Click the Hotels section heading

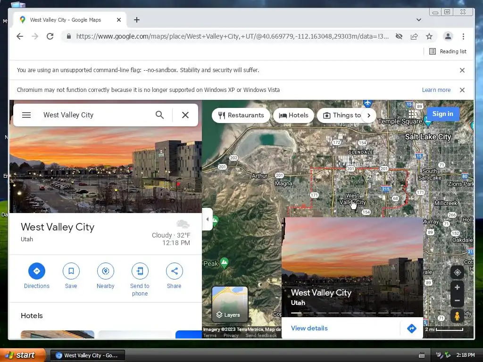[x=32, y=316]
